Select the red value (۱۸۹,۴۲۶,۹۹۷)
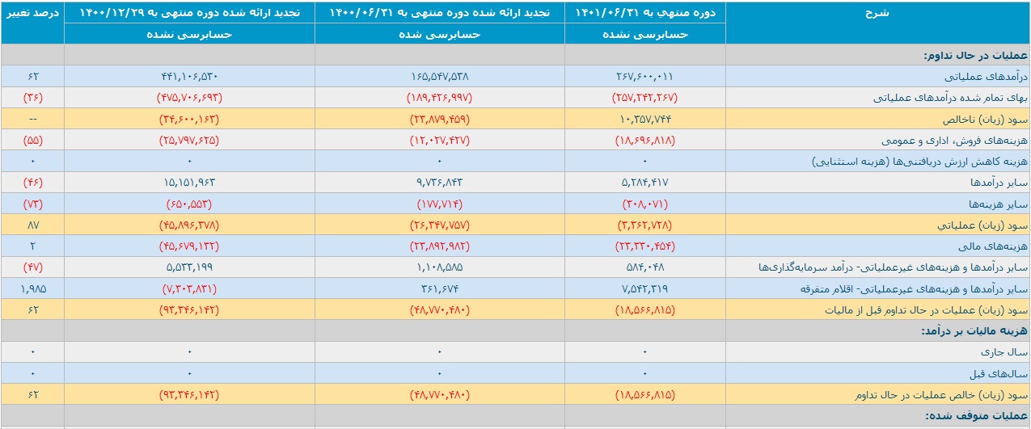Screen dimensions: 1031x429 (440, 98)
